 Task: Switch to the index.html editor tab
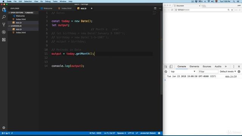coord(65,8)
